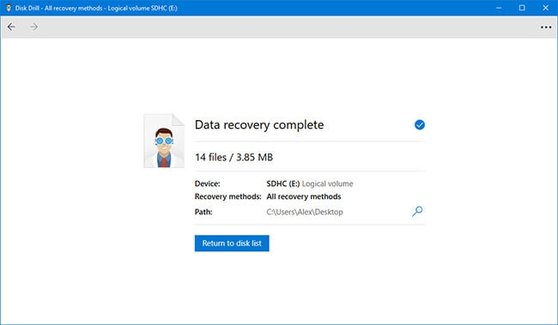Minimize the Disk Drill window
This screenshot has width=558, height=325.
[x=499, y=8]
